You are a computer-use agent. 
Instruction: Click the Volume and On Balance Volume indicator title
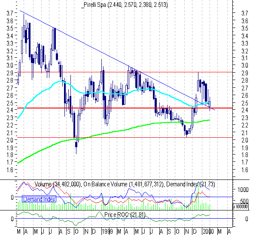pos(125,184)
